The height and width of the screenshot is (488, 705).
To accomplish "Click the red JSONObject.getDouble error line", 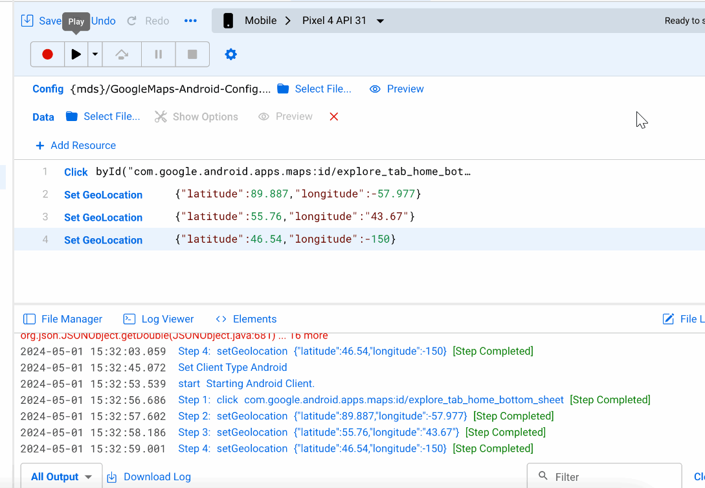I will tap(174, 336).
